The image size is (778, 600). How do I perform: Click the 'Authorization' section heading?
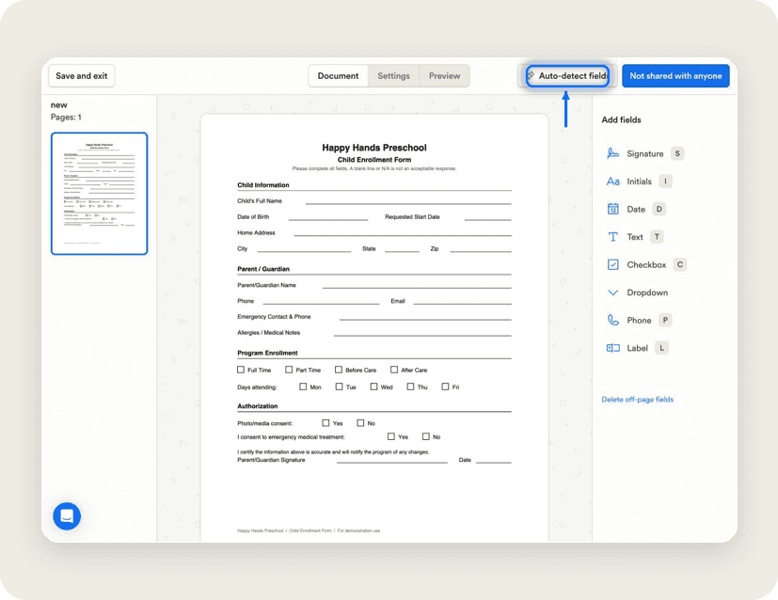tap(258, 405)
